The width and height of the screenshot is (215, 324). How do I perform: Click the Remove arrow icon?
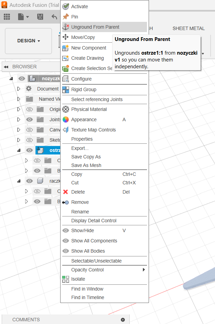(66, 202)
